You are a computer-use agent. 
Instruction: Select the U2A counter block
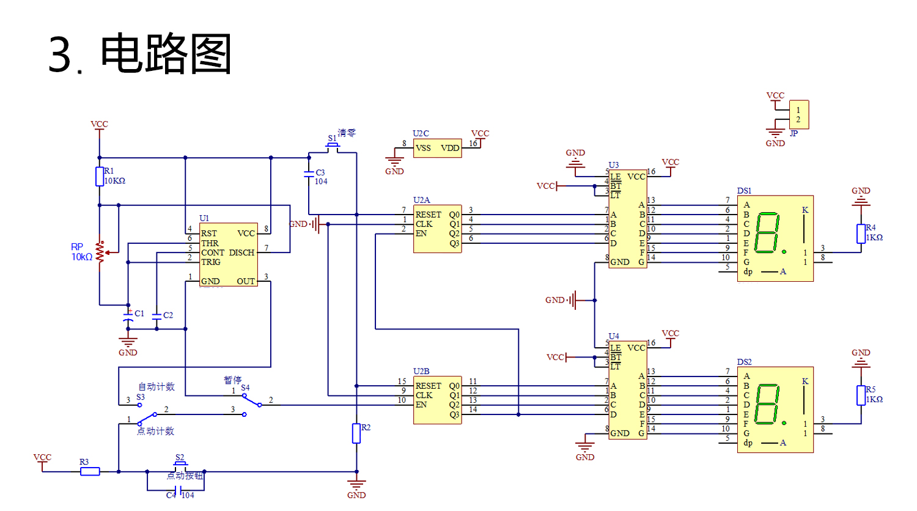[x=437, y=229]
